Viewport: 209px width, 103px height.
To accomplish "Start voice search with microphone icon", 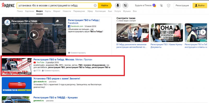I will click(118, 5).
